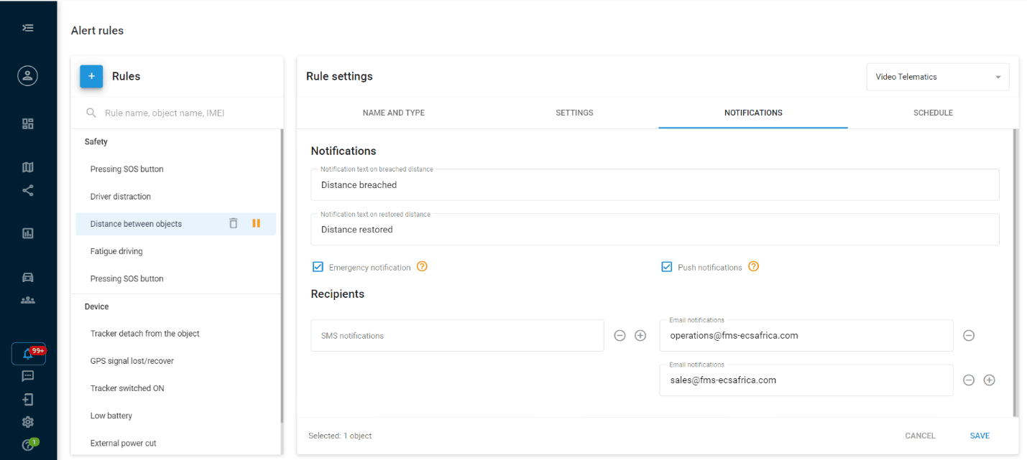The width and height of the screenshot is (1027, 460).
Task: Switch to the Schedule tab
Action: tap(933, 113)
